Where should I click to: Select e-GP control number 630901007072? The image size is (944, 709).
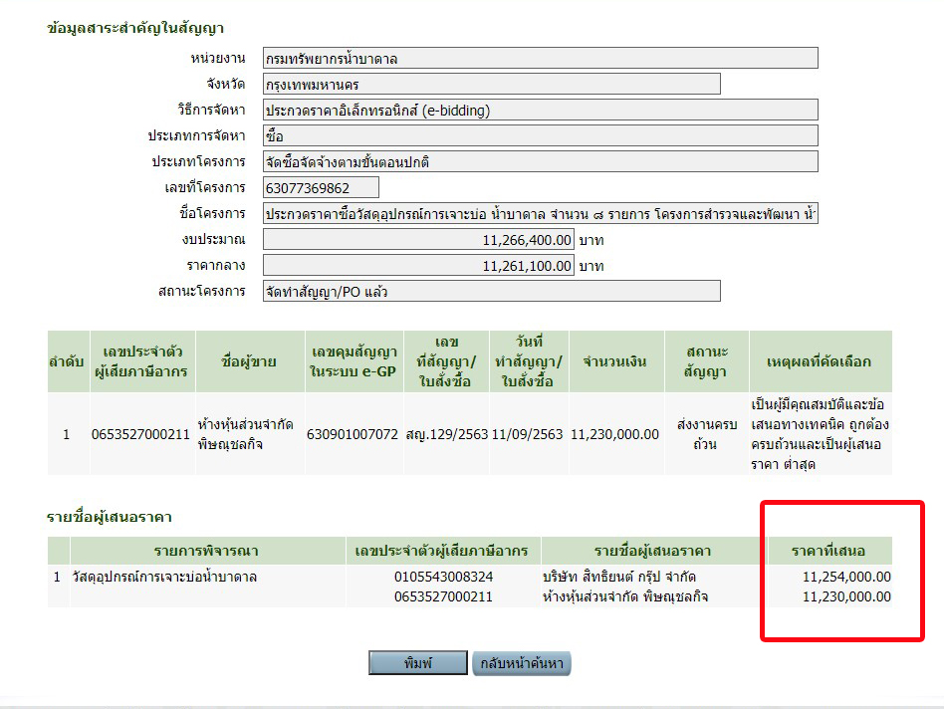pos(353,435)
